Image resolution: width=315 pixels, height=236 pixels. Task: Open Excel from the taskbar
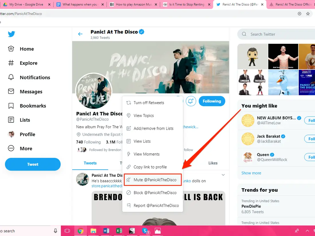click(x=119, y=231)
